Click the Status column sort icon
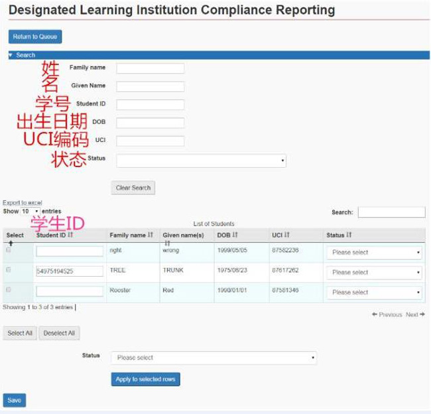Screen dimensions: 431x414 click(349, 235)
